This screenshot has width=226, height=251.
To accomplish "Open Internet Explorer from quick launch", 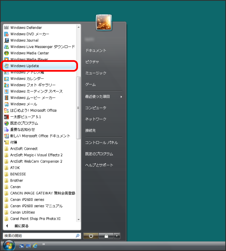I will coord(35,246).
